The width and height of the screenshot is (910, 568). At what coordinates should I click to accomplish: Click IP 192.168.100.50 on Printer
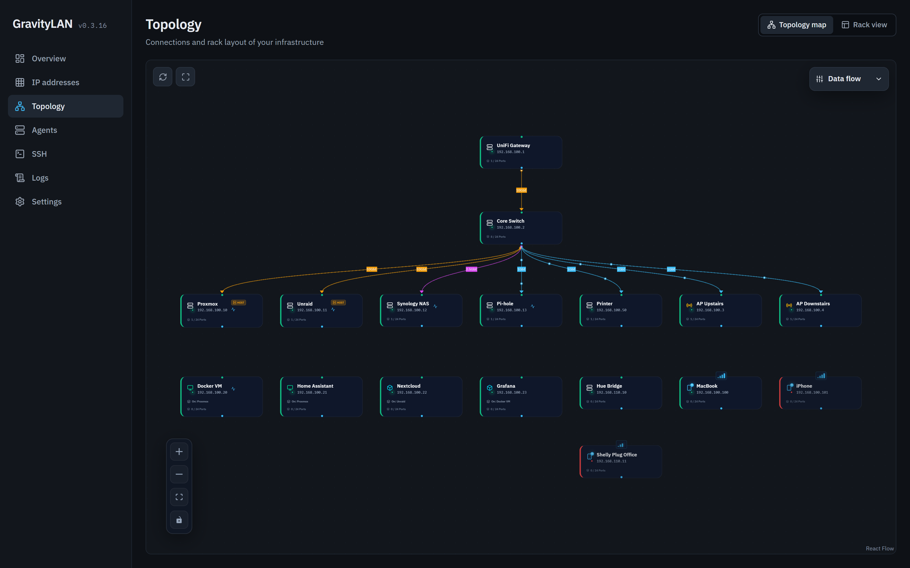(x=611, y=310)
